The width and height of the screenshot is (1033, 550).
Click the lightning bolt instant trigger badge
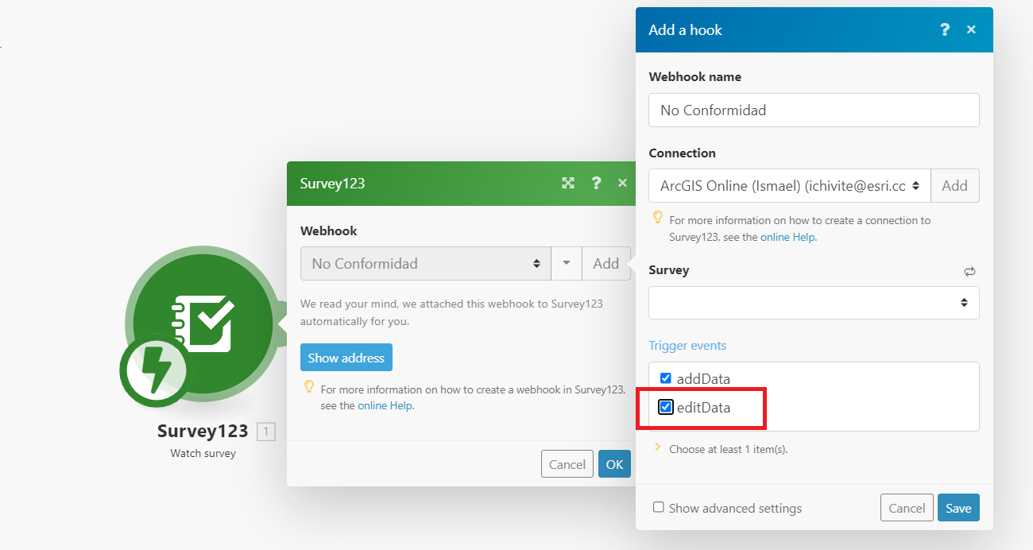(155, 370)
